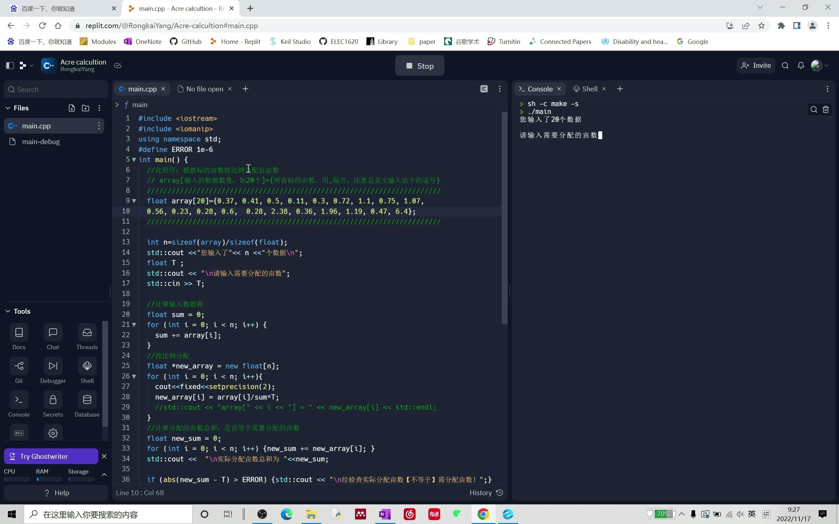Click the editor vertical scrollbar
Screen dimensions: 839x524
pyautogui.click(x=504, y=218)
